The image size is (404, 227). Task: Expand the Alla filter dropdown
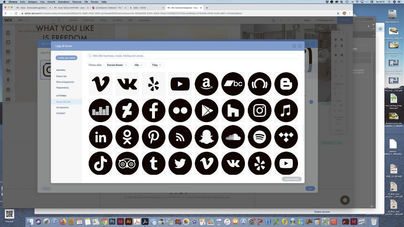click(x=138, y=65)
